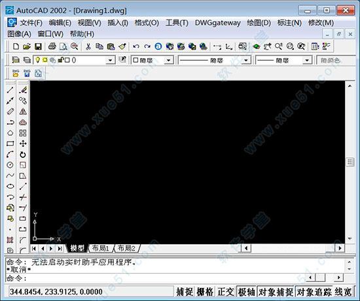Screen dimensions: 360x301
Task: Click the drawing area vertical scroll thumb
Action: [350, 162]
